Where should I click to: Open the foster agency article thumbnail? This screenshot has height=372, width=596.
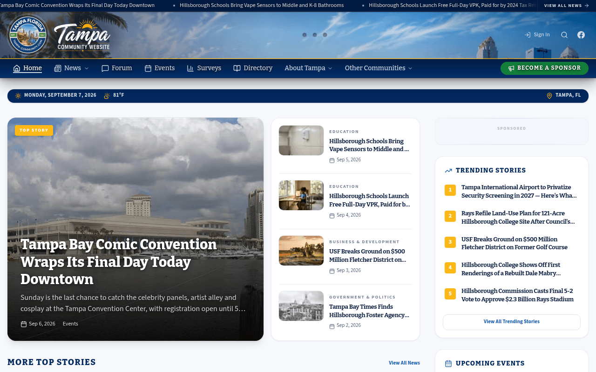301,306
